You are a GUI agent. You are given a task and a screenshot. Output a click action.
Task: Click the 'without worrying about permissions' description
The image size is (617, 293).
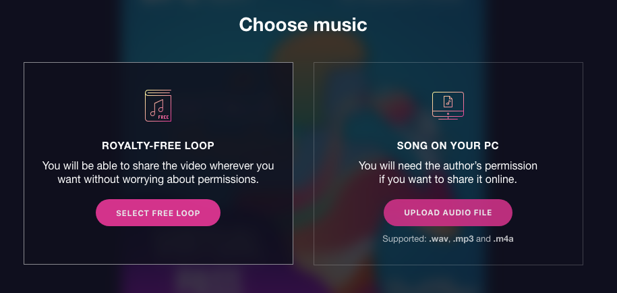tap(158, 180)
